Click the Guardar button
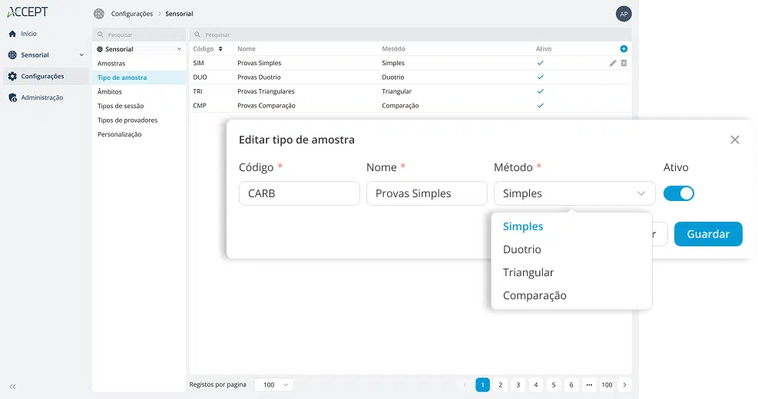Viewport: 758px width, 399px height. tap(708, 234)
